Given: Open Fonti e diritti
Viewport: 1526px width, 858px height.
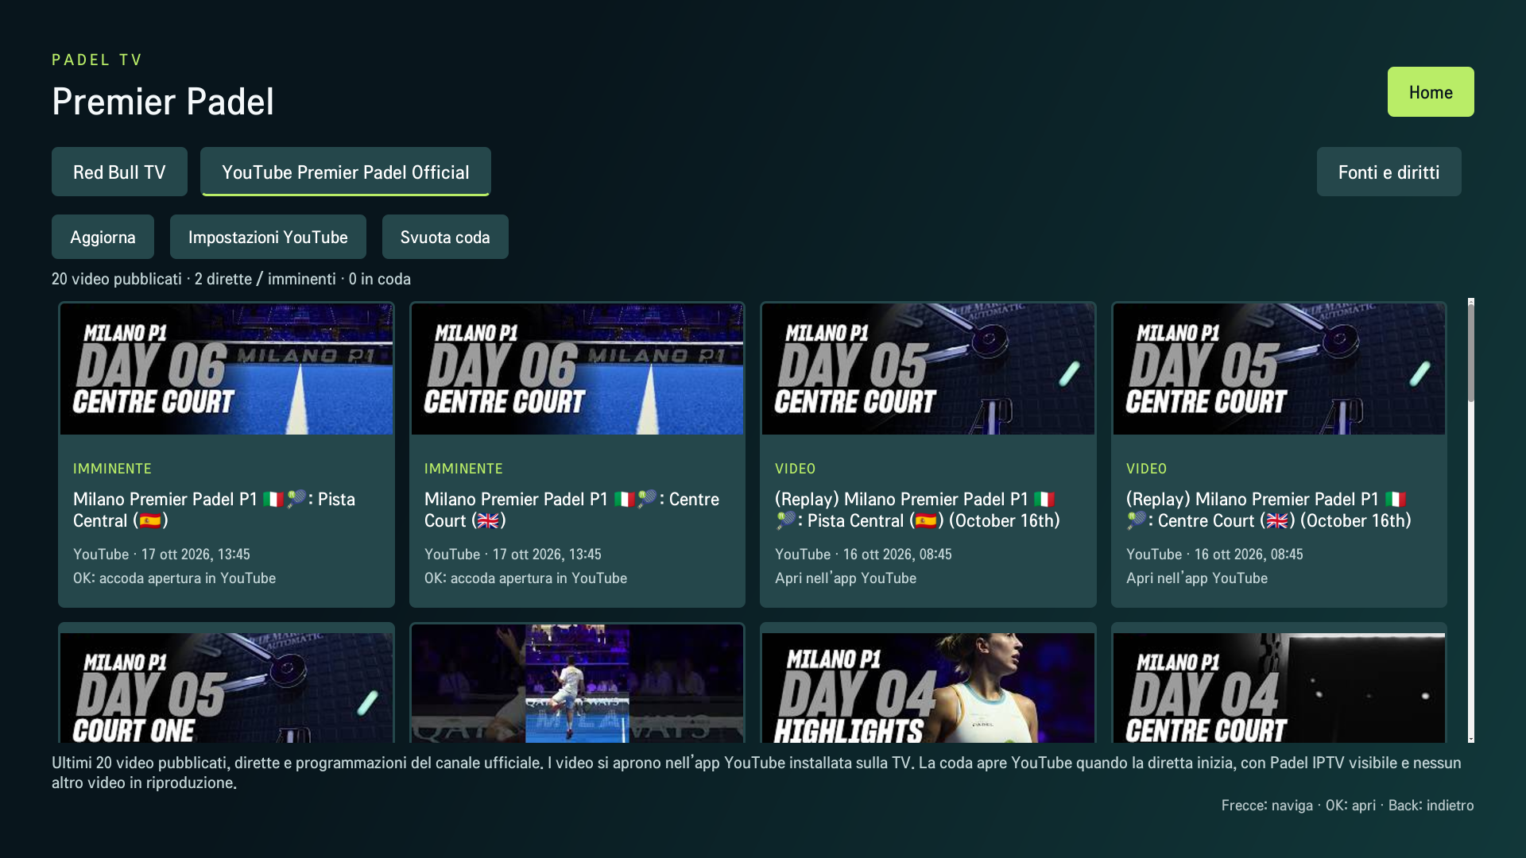Looking at the screenshot, I should (x=1389, y=172).
